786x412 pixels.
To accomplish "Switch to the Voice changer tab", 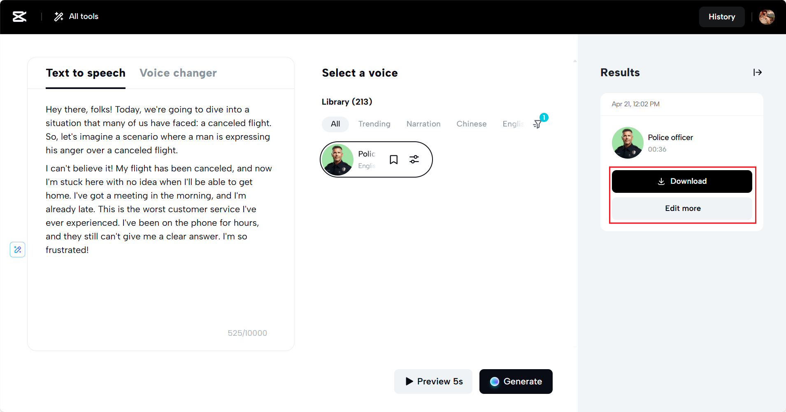I will [x=178, y=73].
